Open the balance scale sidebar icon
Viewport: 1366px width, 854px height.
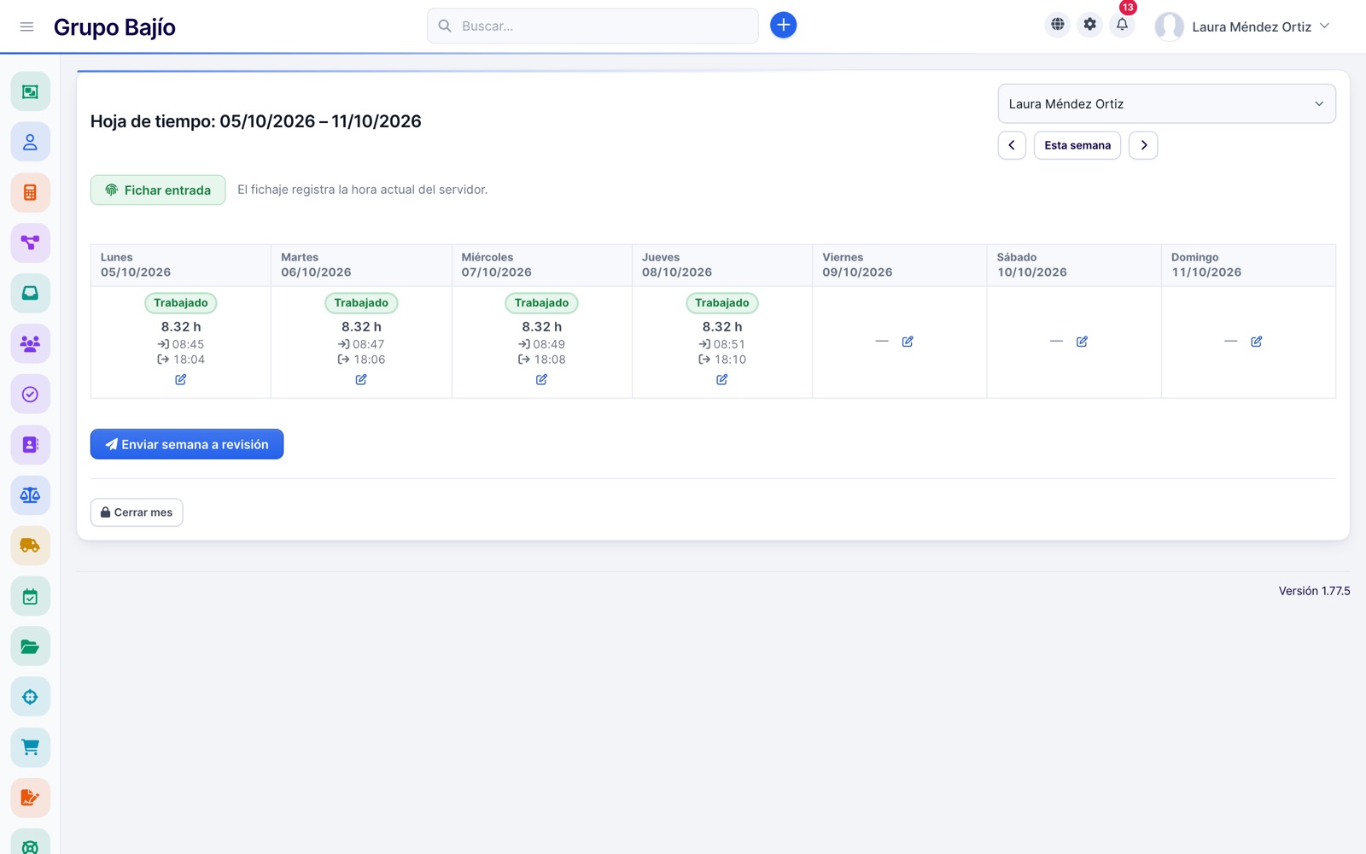point(30,494)
